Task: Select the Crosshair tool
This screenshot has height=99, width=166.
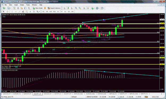Action: (7, 12)
